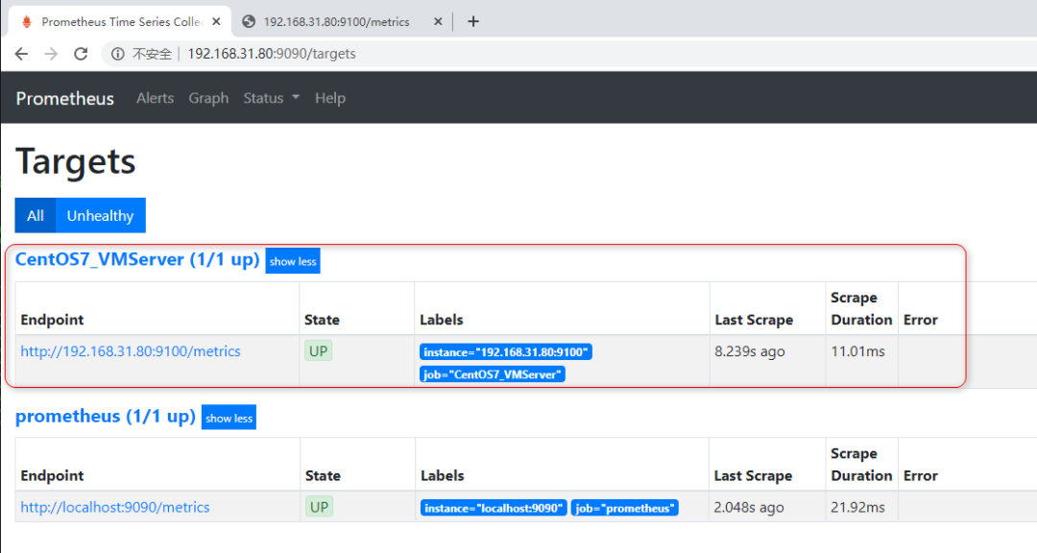
Task: Show All targets filter
Action: tap(36, 215)
